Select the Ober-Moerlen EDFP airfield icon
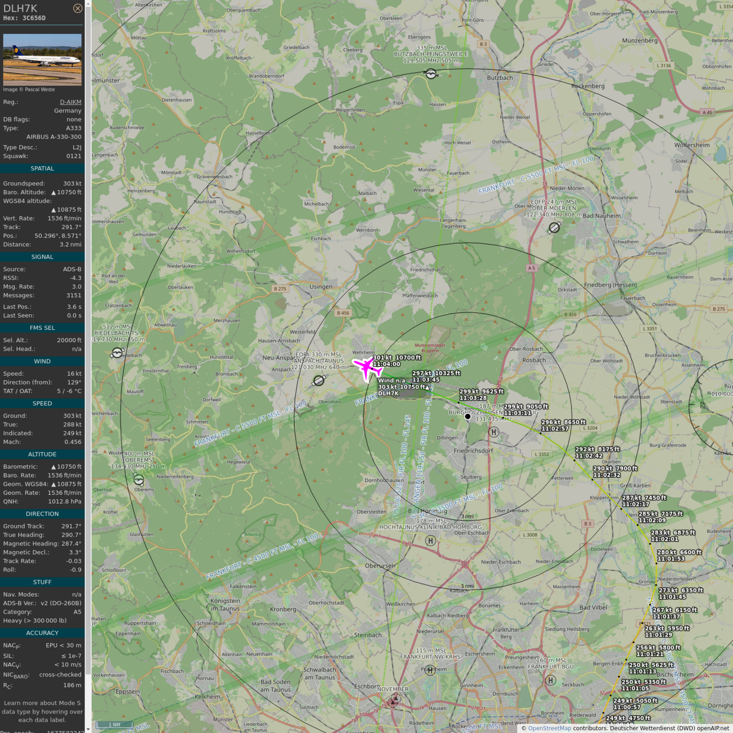The image size is (733, 733). pyautogui.click(x=554, y=228)
